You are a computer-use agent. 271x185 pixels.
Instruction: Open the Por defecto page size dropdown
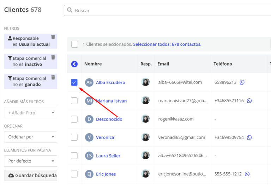pos(31,161)
